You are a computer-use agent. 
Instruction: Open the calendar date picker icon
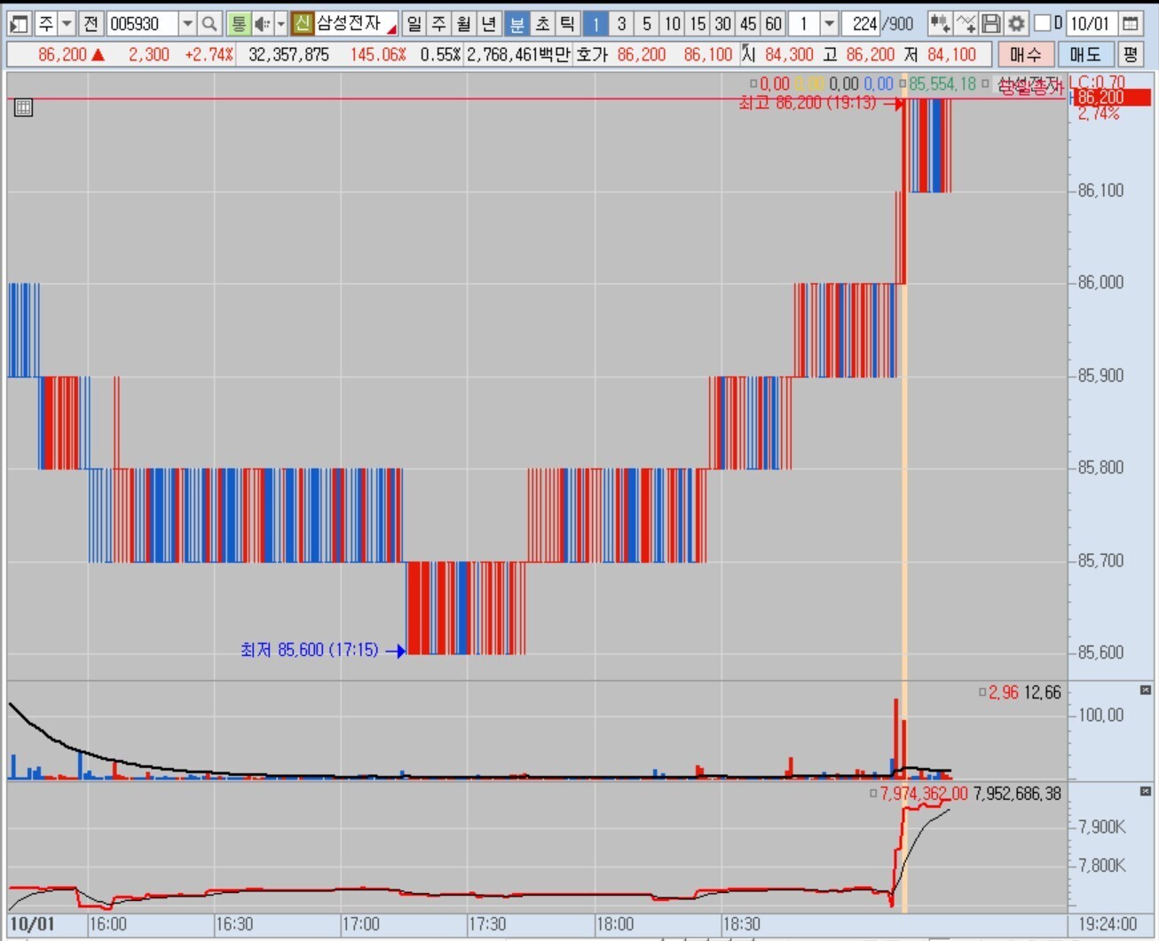click(1131, 24)
